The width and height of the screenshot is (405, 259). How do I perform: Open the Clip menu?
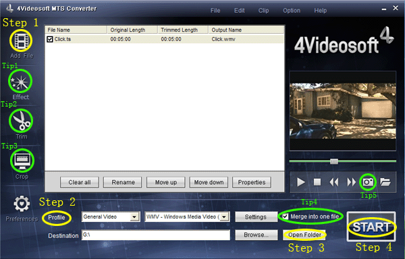click(x=263, y=11)
